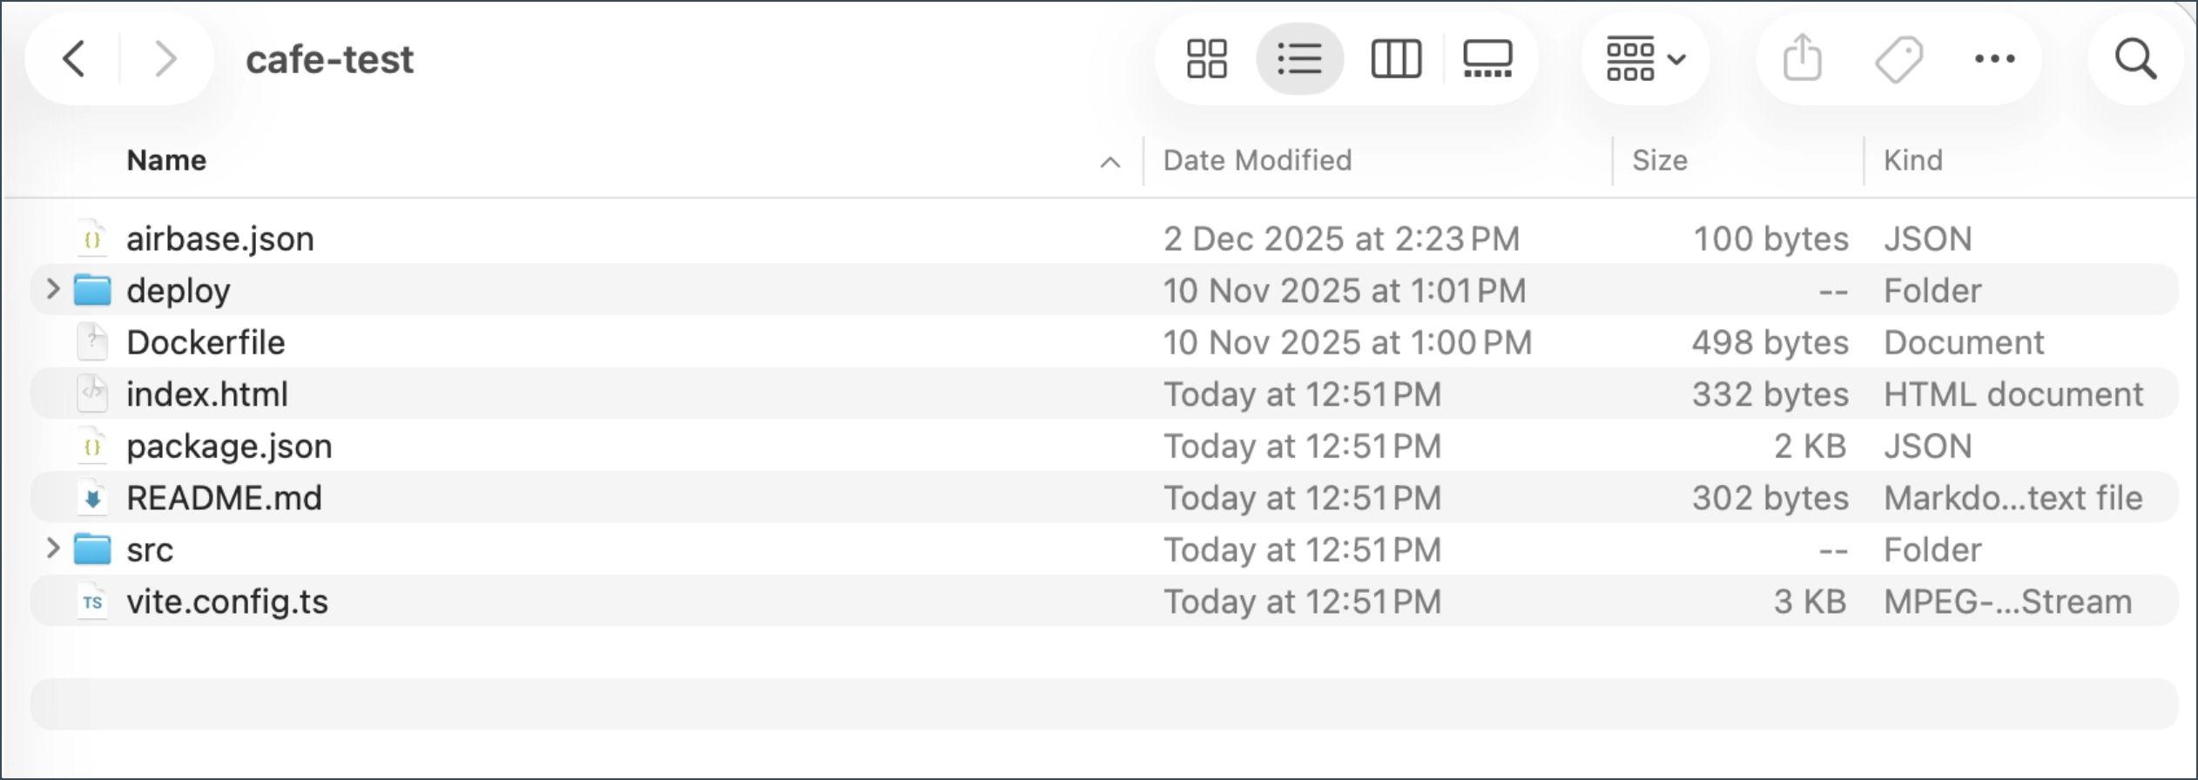Image resolution: width=2198 pixels, height=780 pixels.
Task: Go back using the back arrow
Action: click(x=75, y=59)
